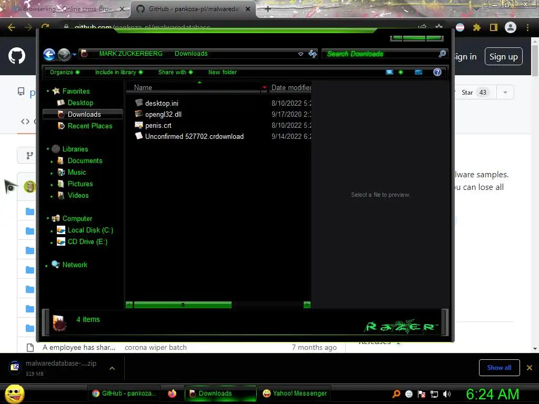539x404 pixels.
Task: Open malwaredatabase zip download options chevron
Action: (112, 368)
